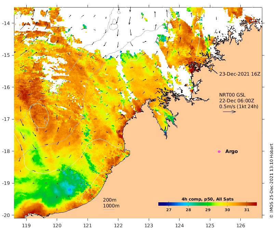Click the '23-Dec-2021 16Z' date label
277x230 pixels.
(240, 74)
